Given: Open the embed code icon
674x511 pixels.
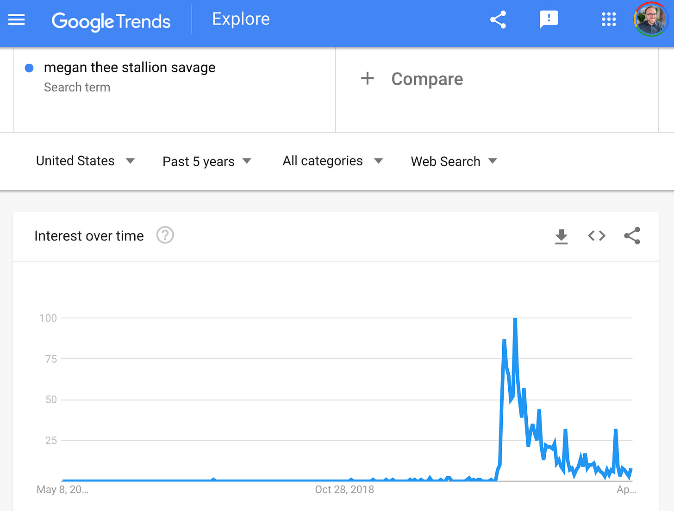Looking at the screenshot, I should [x=597, y=236].
